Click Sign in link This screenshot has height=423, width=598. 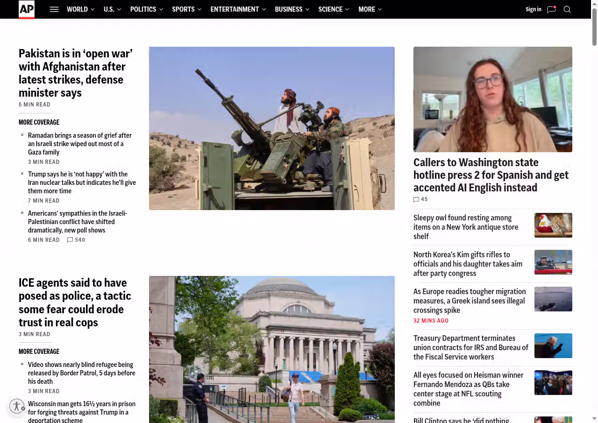point(533,9)
